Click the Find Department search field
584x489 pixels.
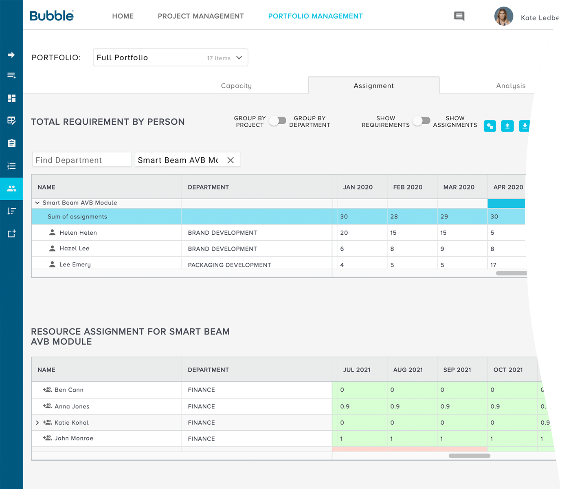[81, 160]
